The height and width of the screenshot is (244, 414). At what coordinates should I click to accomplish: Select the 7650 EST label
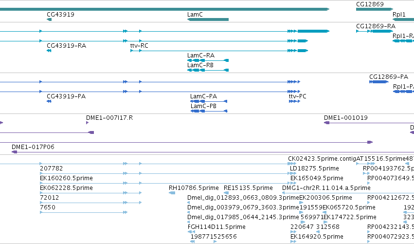tap(48, 207)
